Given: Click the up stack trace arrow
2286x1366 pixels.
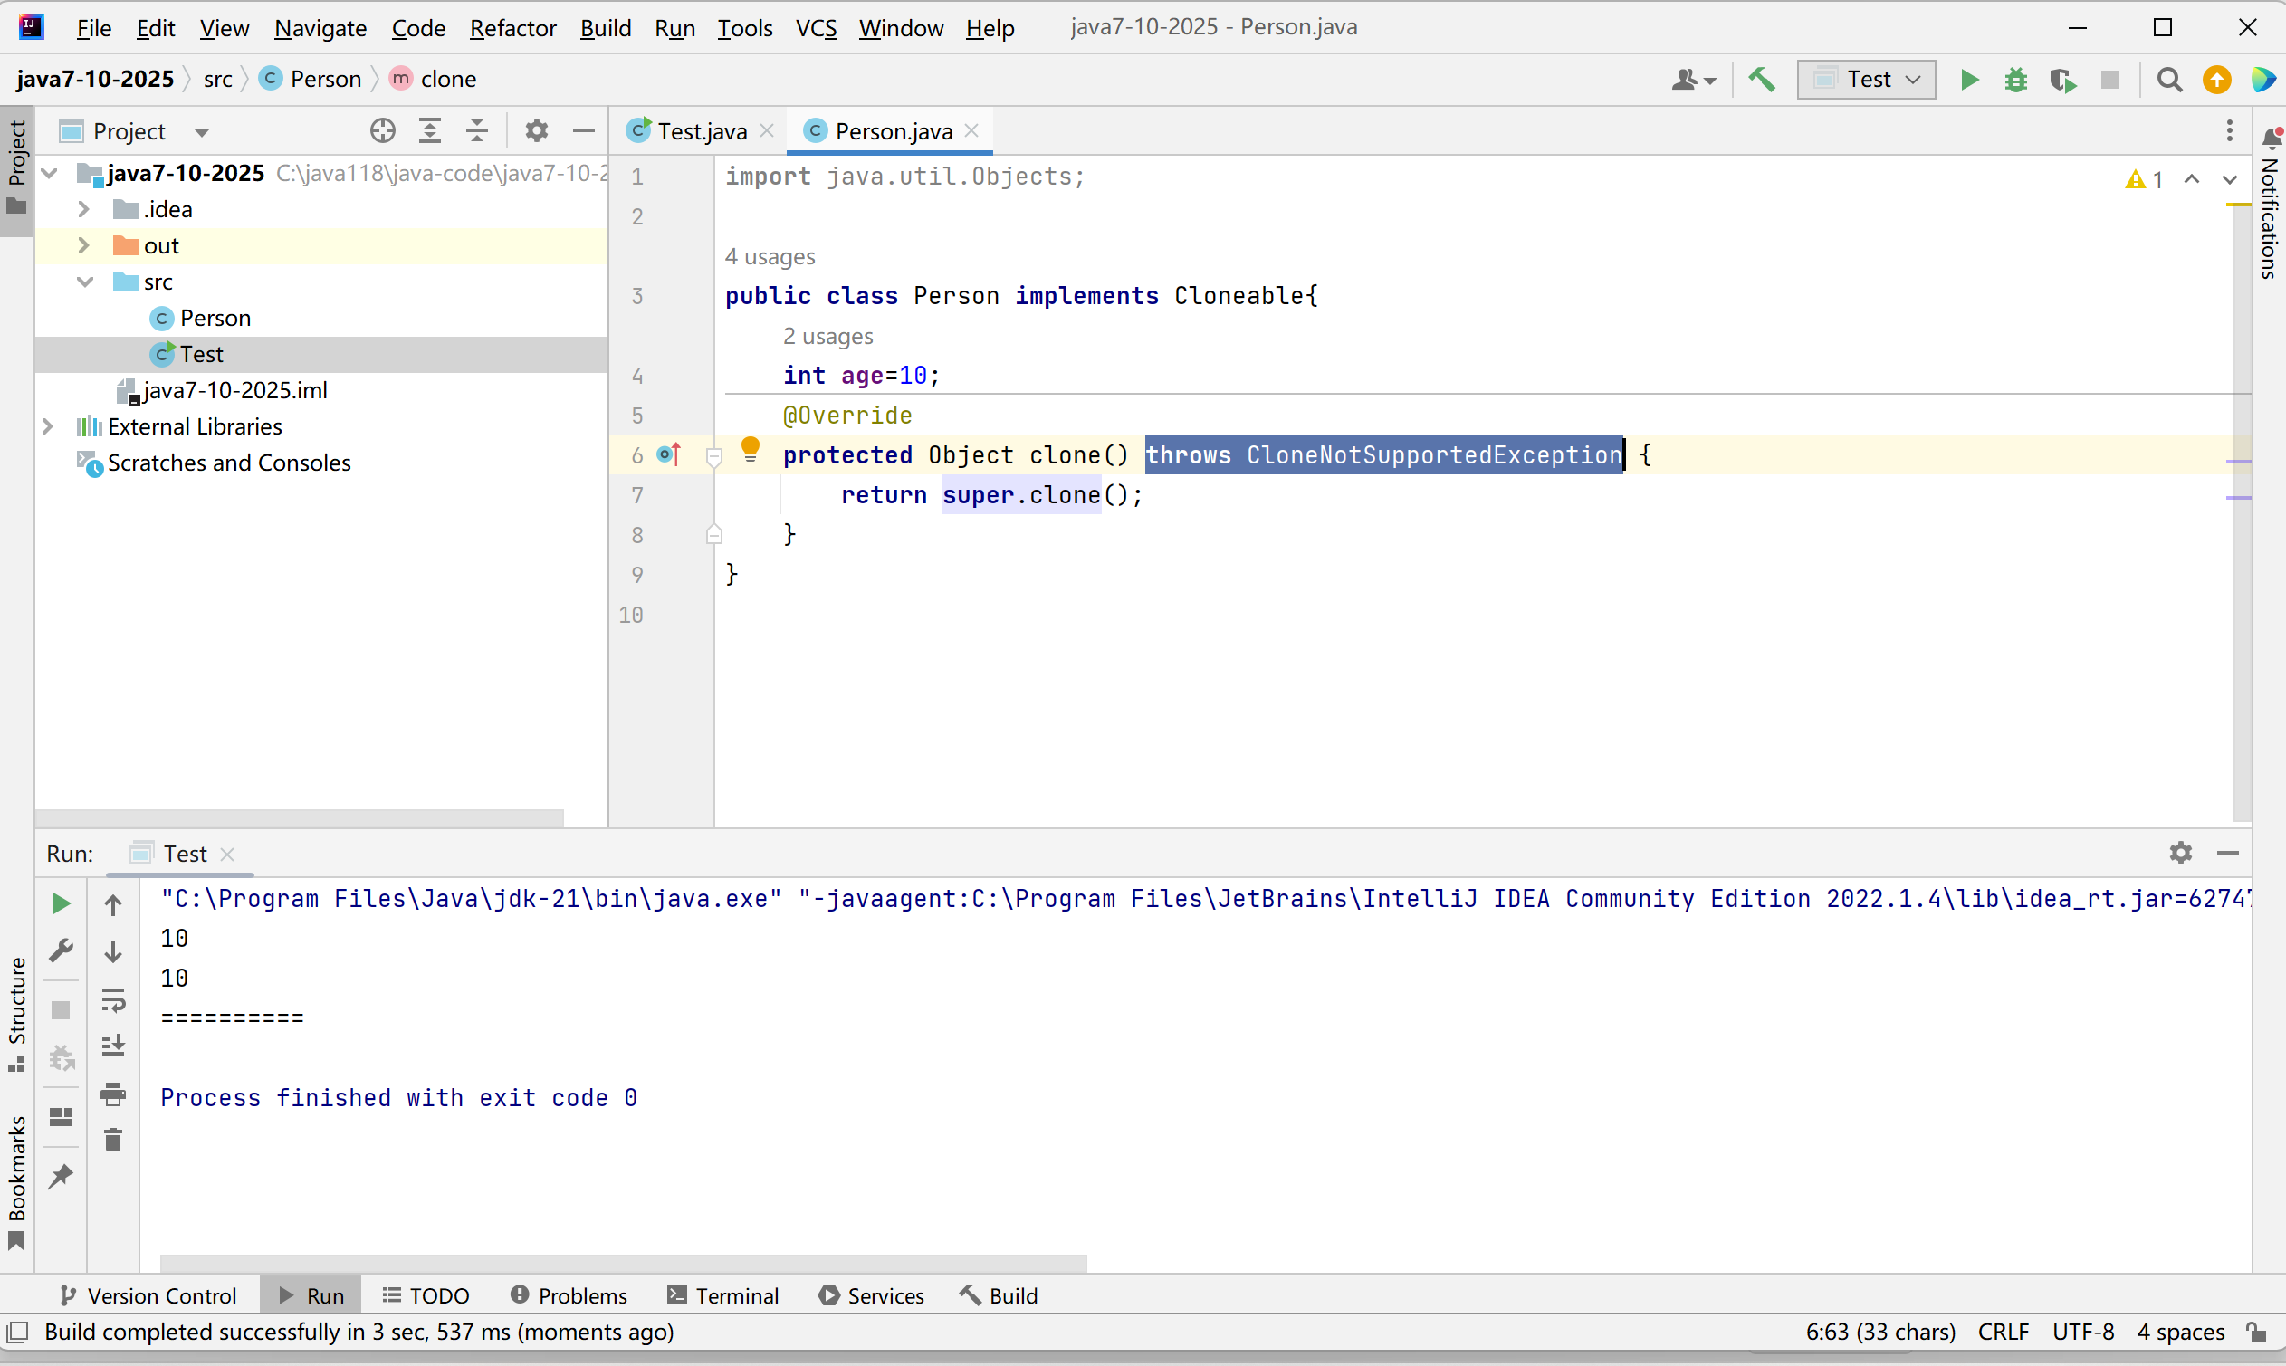Looking at the screenshot, I should (x=113, y=906).
